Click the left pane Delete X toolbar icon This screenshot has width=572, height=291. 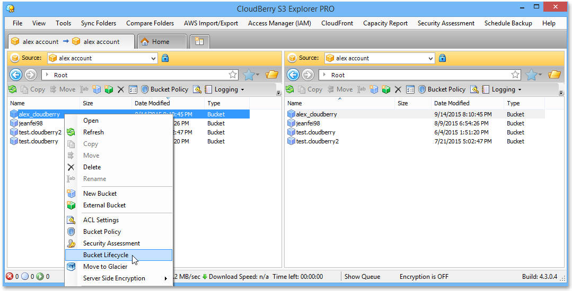[121, 89]
